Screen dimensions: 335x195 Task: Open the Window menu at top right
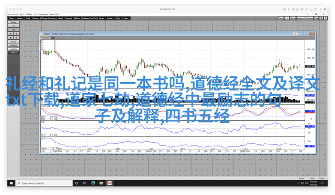[309, 18]
